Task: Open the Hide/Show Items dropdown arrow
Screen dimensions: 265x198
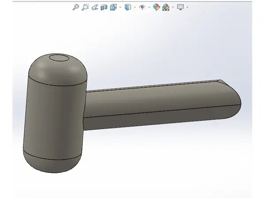Action: point(149,7)
